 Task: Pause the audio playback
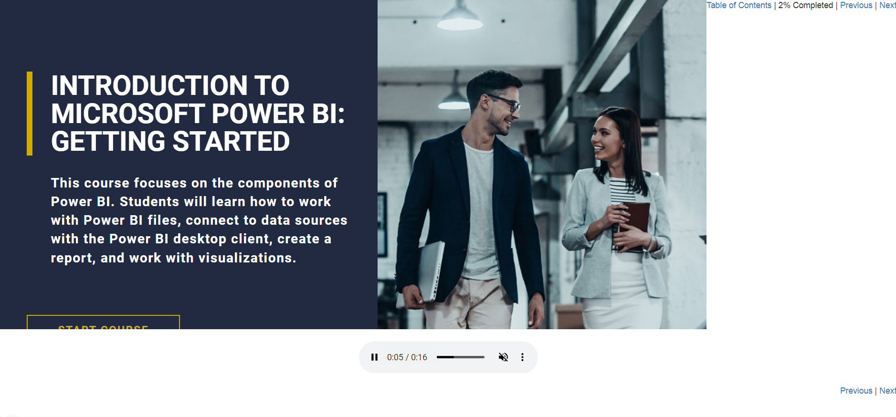tap(374, 357)
